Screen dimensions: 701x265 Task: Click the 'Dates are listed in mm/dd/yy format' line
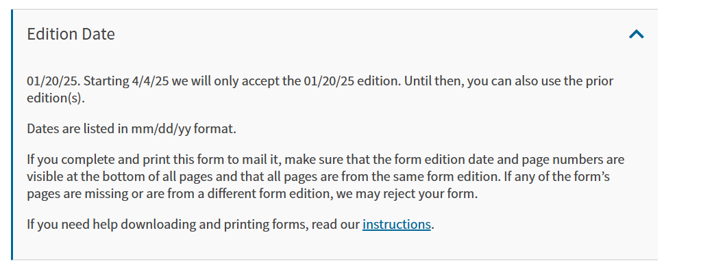click(132, 129)
